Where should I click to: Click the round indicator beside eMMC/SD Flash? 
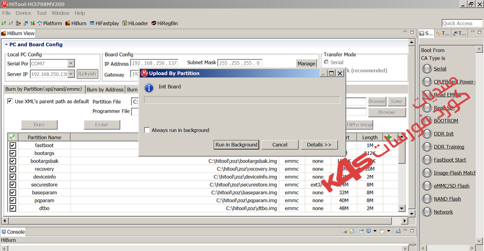427,186
